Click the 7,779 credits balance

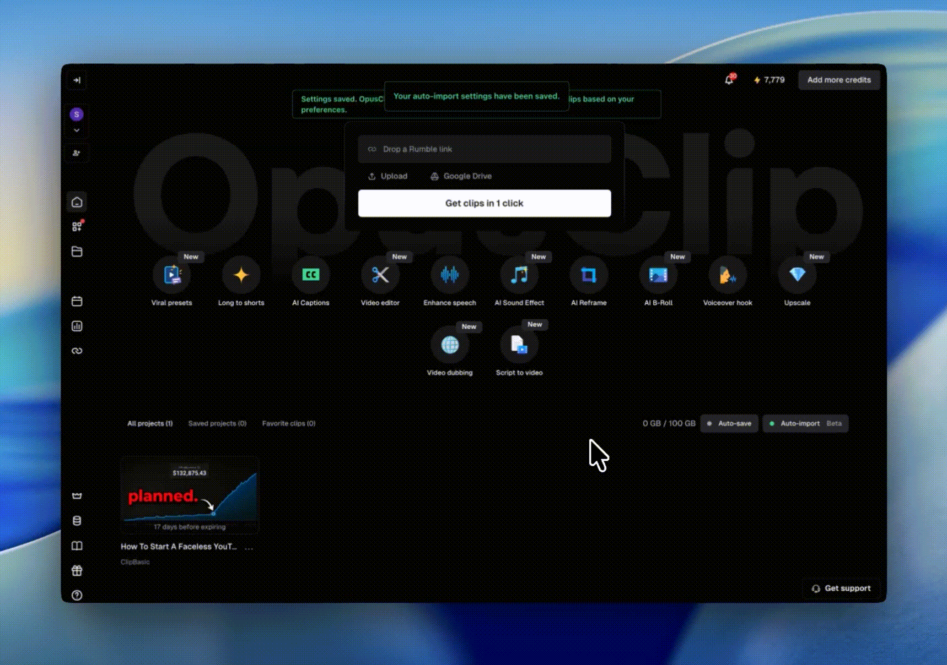pyautogui.click(x=769, y=80)
